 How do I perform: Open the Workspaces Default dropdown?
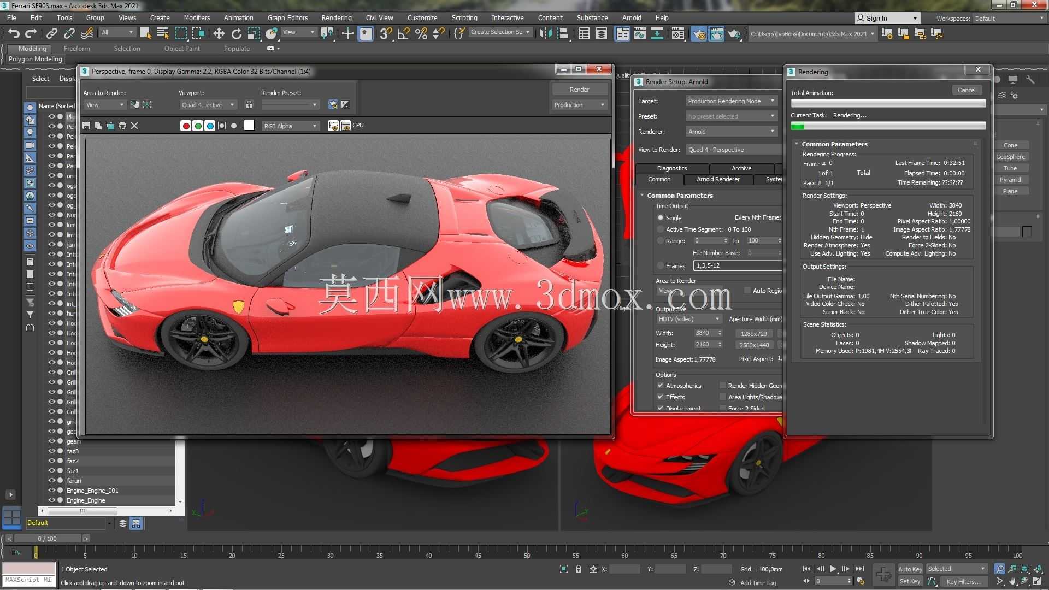(1009, 18)
